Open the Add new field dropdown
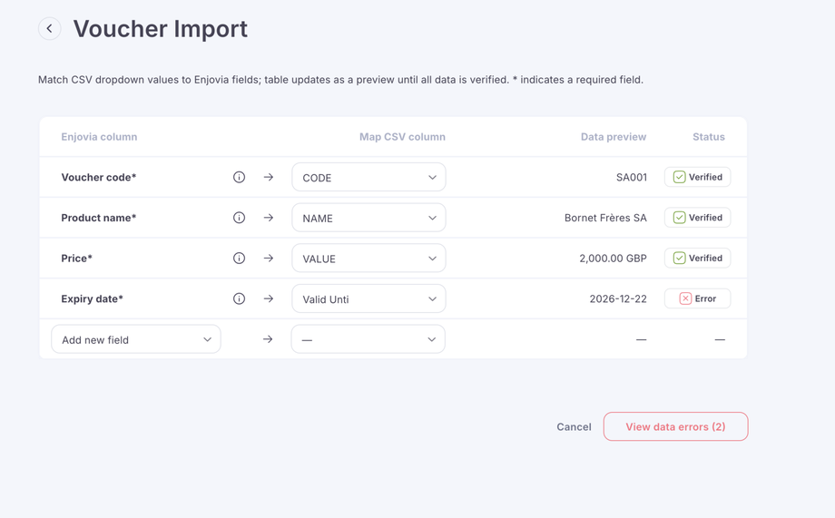 [136, 339]
